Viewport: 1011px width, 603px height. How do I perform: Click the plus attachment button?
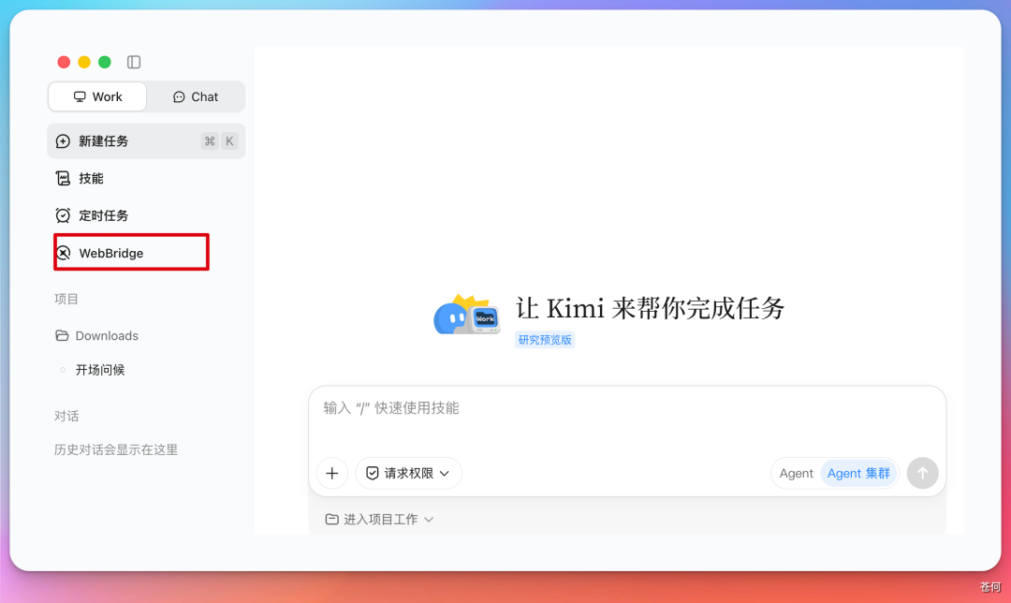click(x=332, y=474)
